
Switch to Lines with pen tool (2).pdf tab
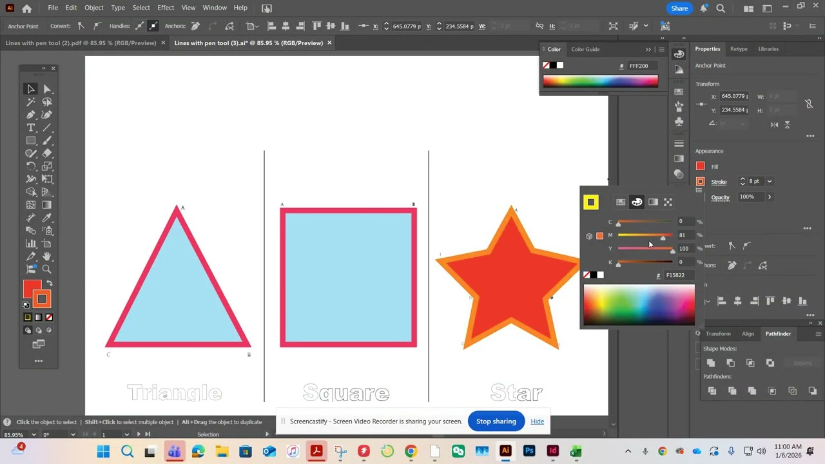point(81,43)
